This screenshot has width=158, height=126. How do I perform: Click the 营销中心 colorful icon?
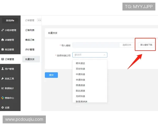[x=3, y=98]
